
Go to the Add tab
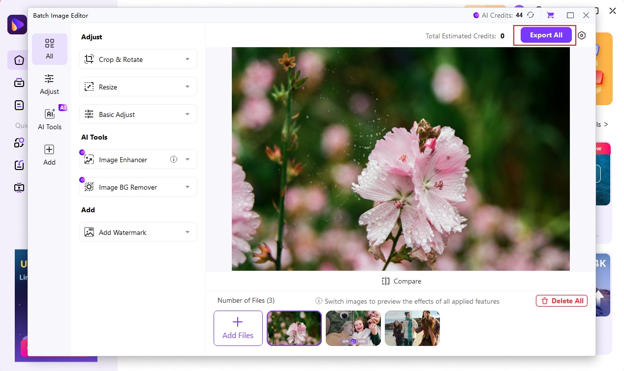[x=50, y=155]
